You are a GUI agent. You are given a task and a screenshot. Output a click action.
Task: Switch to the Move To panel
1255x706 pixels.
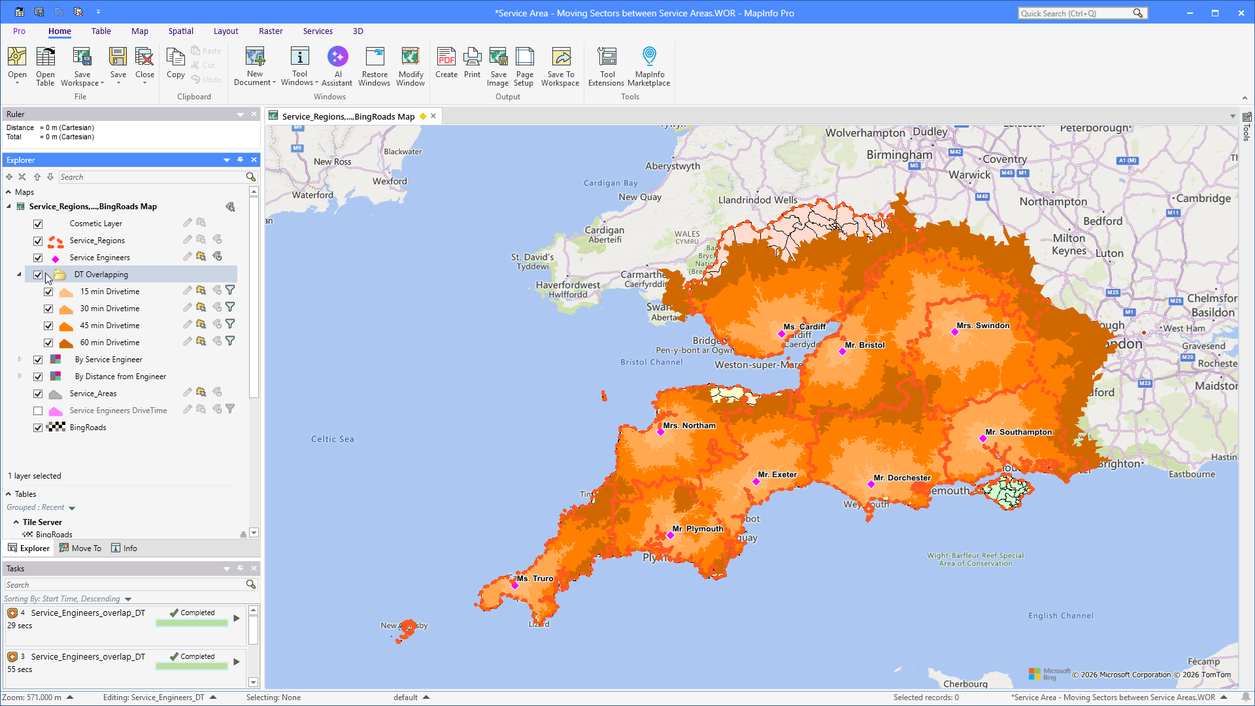click(x=80, y=548)
